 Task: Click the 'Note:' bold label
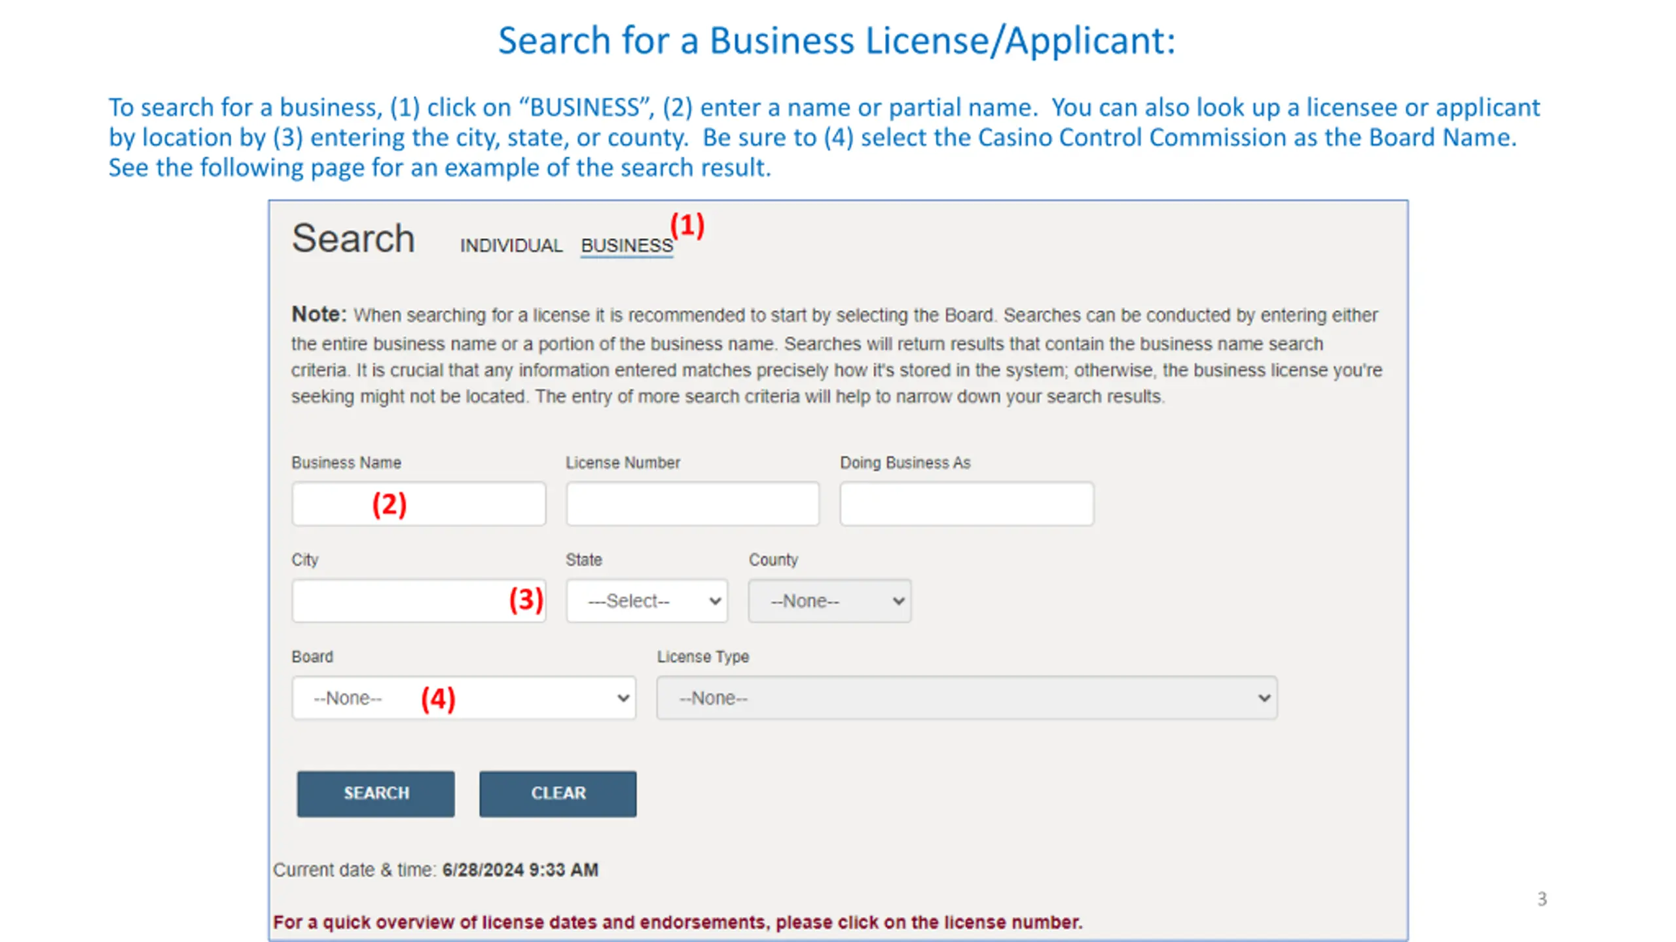click(319, 314)
